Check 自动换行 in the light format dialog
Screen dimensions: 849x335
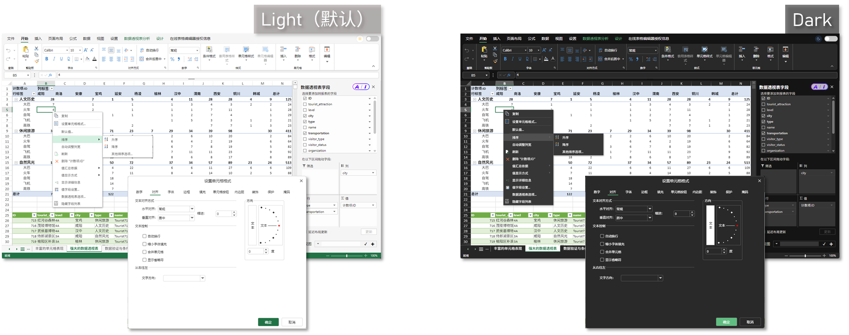(145, 236)
